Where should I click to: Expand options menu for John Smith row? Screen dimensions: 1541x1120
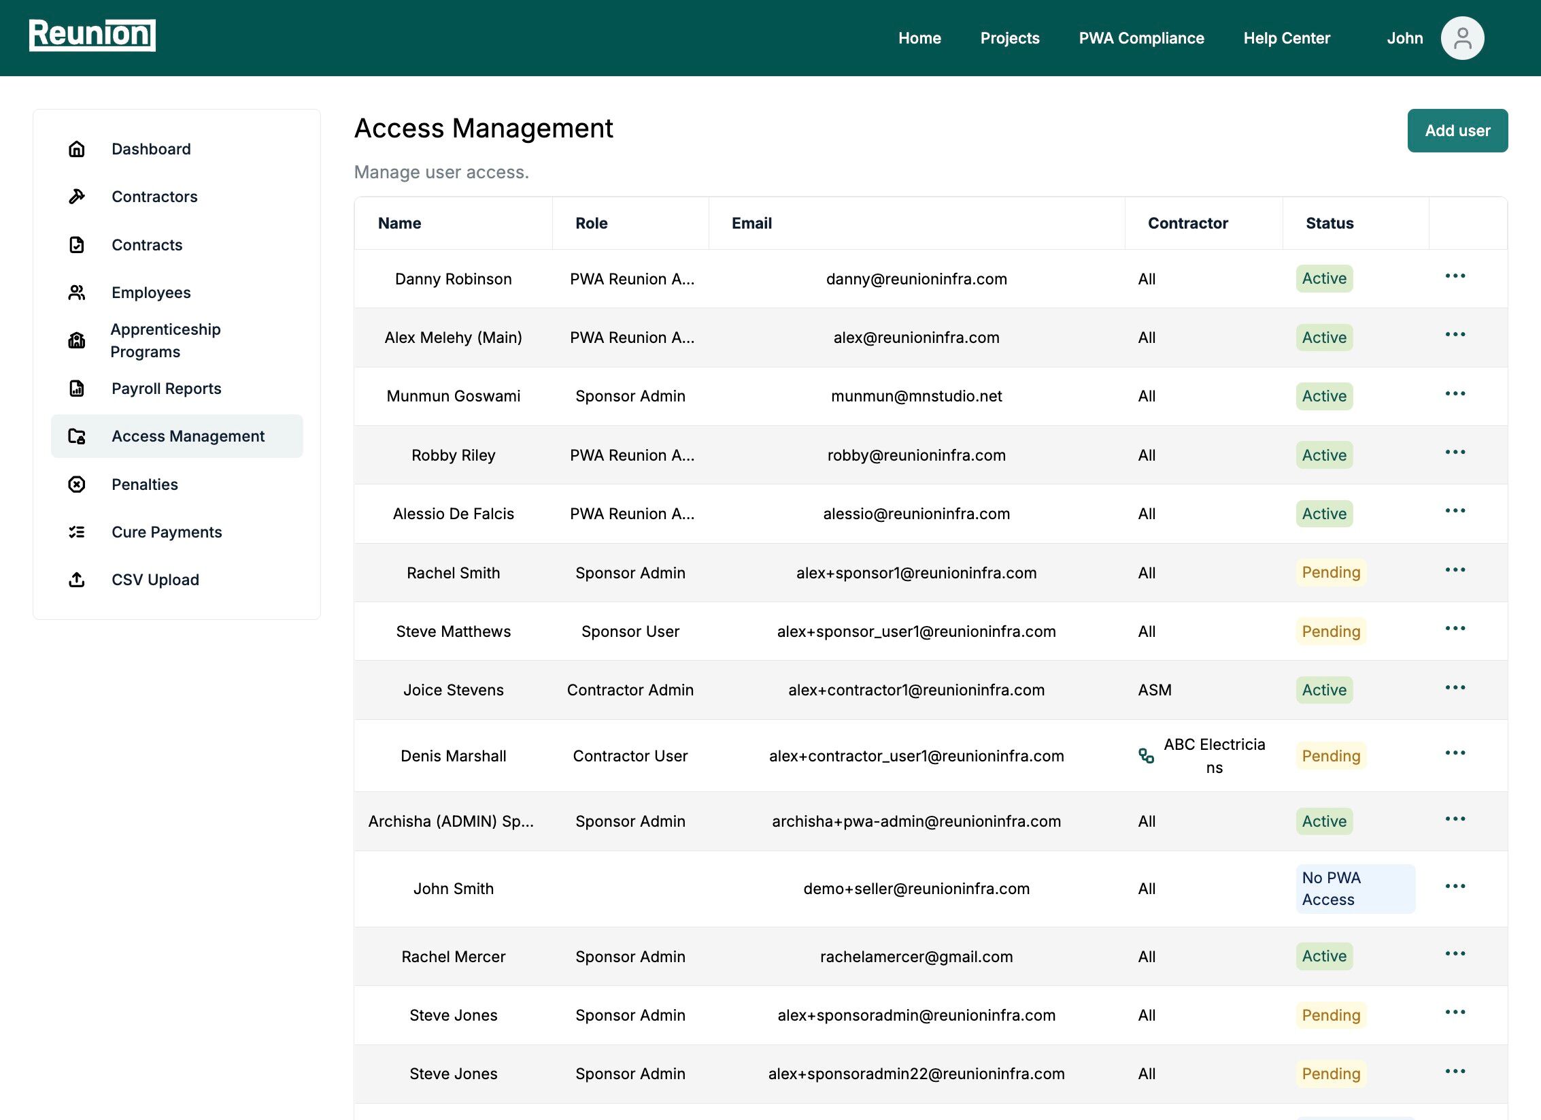[x=1455, y=887]
